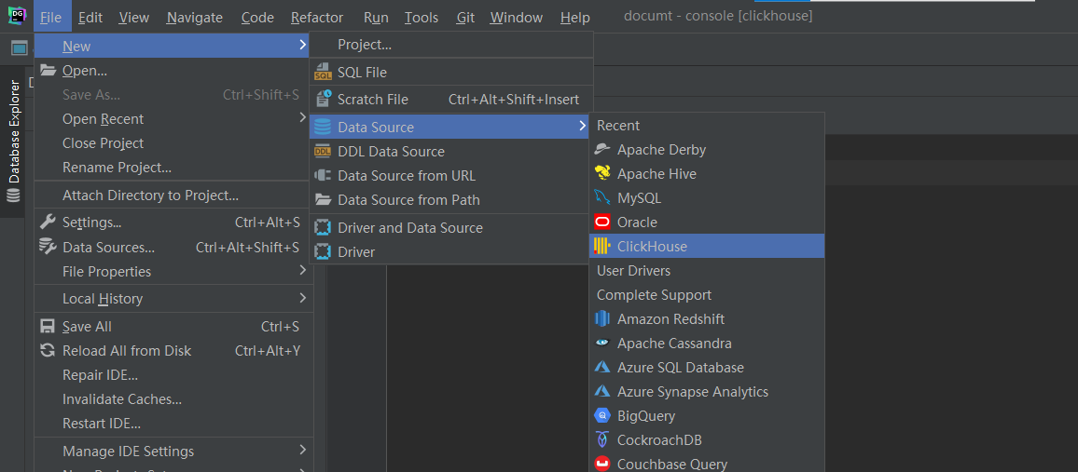
Task: Click the Driver icon
Action: click(324, 251)
